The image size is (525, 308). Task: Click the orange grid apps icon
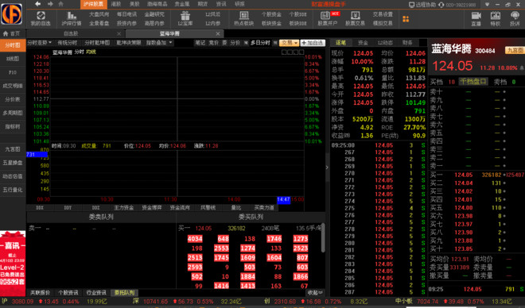pyautogui.click(x=406, y=19)
